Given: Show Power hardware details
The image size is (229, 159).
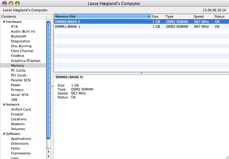Looking at the screenshot, I should (16, 85).
